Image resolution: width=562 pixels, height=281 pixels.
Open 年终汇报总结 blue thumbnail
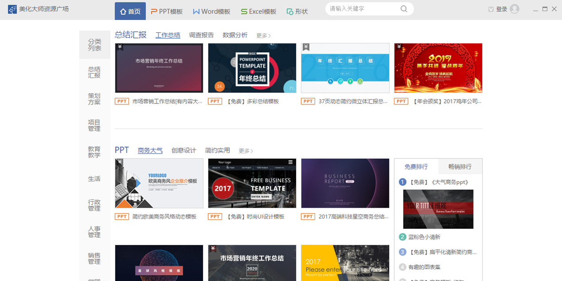tap(345, 68)
